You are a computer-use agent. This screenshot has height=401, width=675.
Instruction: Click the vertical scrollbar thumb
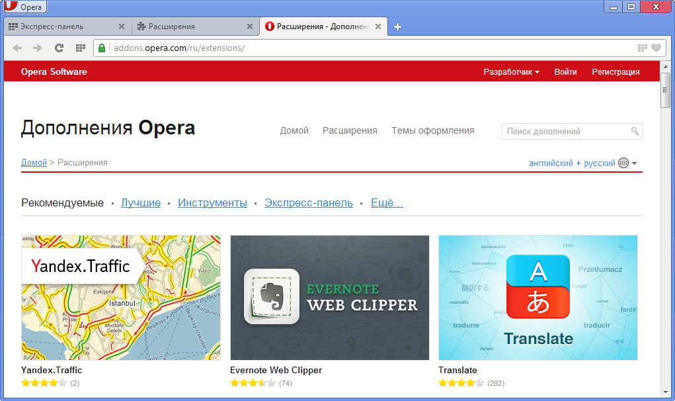point(666,89)
